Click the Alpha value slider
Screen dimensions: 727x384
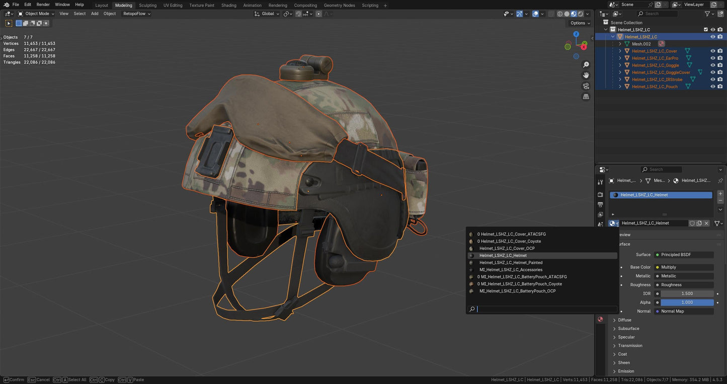coord(687,302)
